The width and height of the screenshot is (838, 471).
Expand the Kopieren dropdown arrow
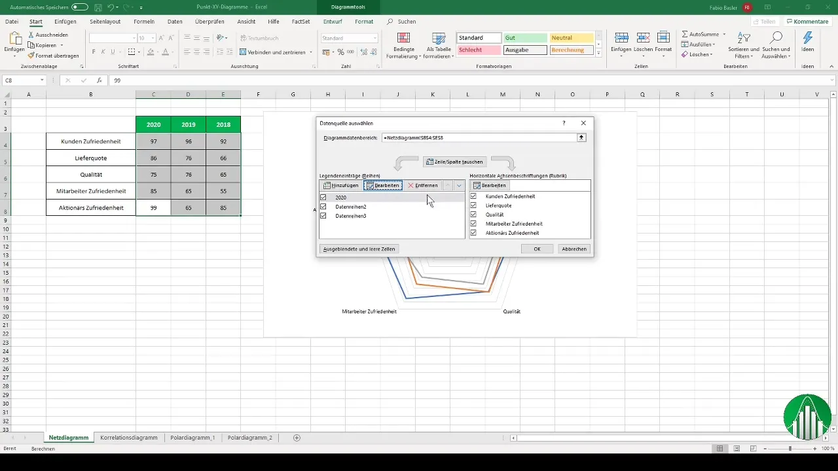[62, 45]
